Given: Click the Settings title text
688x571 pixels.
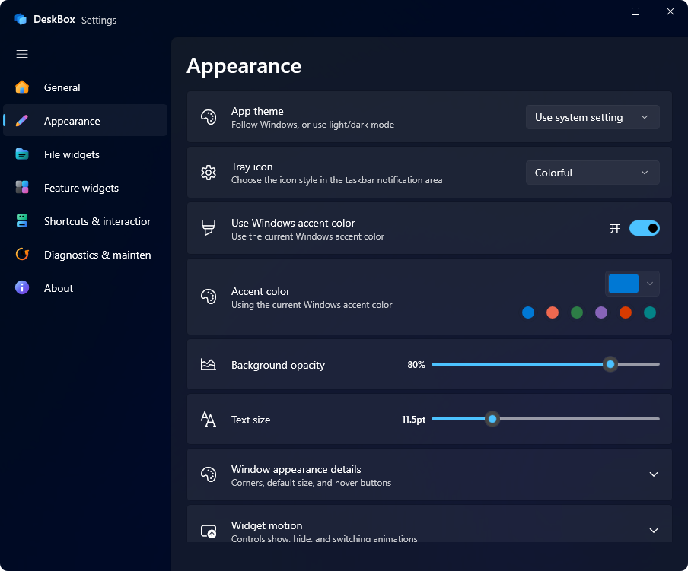Looking at the screenshot, I should point(99,21).
